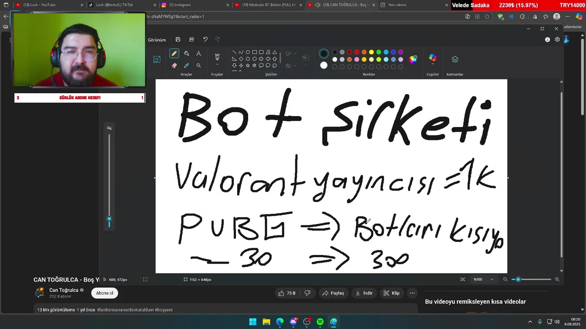Click Paint's vertical canvas scrollbar
The image size is (586, 329).
[562, 176]
